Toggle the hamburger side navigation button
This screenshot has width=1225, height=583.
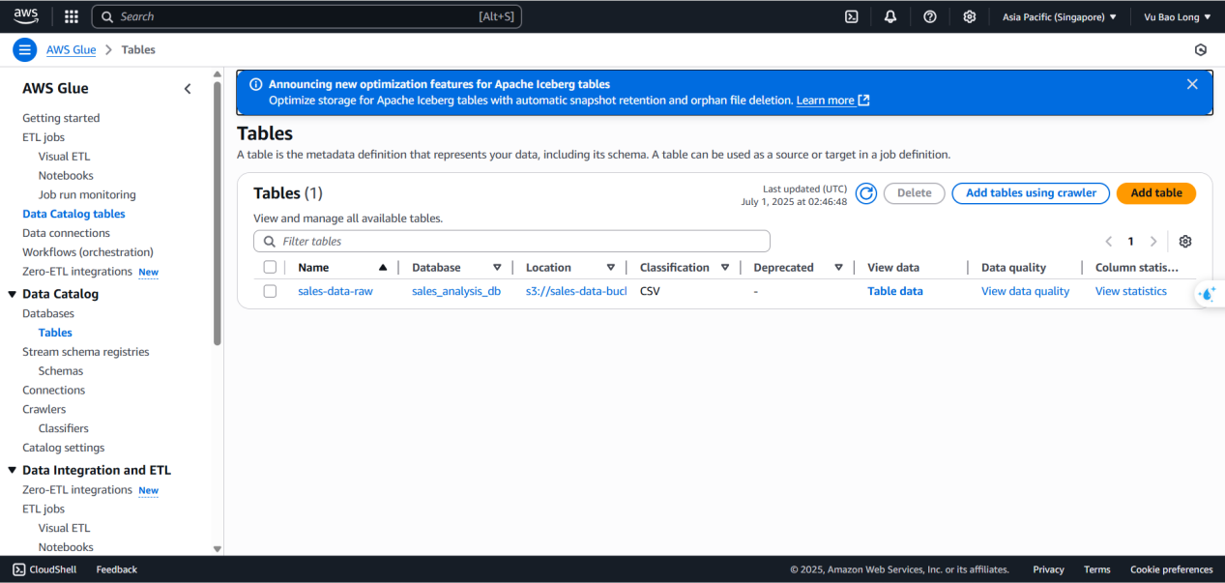[24, 49]
